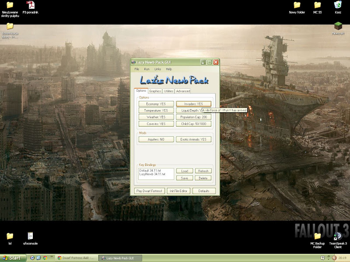This screenshot has width=350, height=262.
Task: Select LazyNewb 34.11.txt key binding
Action: pos(149,174)
